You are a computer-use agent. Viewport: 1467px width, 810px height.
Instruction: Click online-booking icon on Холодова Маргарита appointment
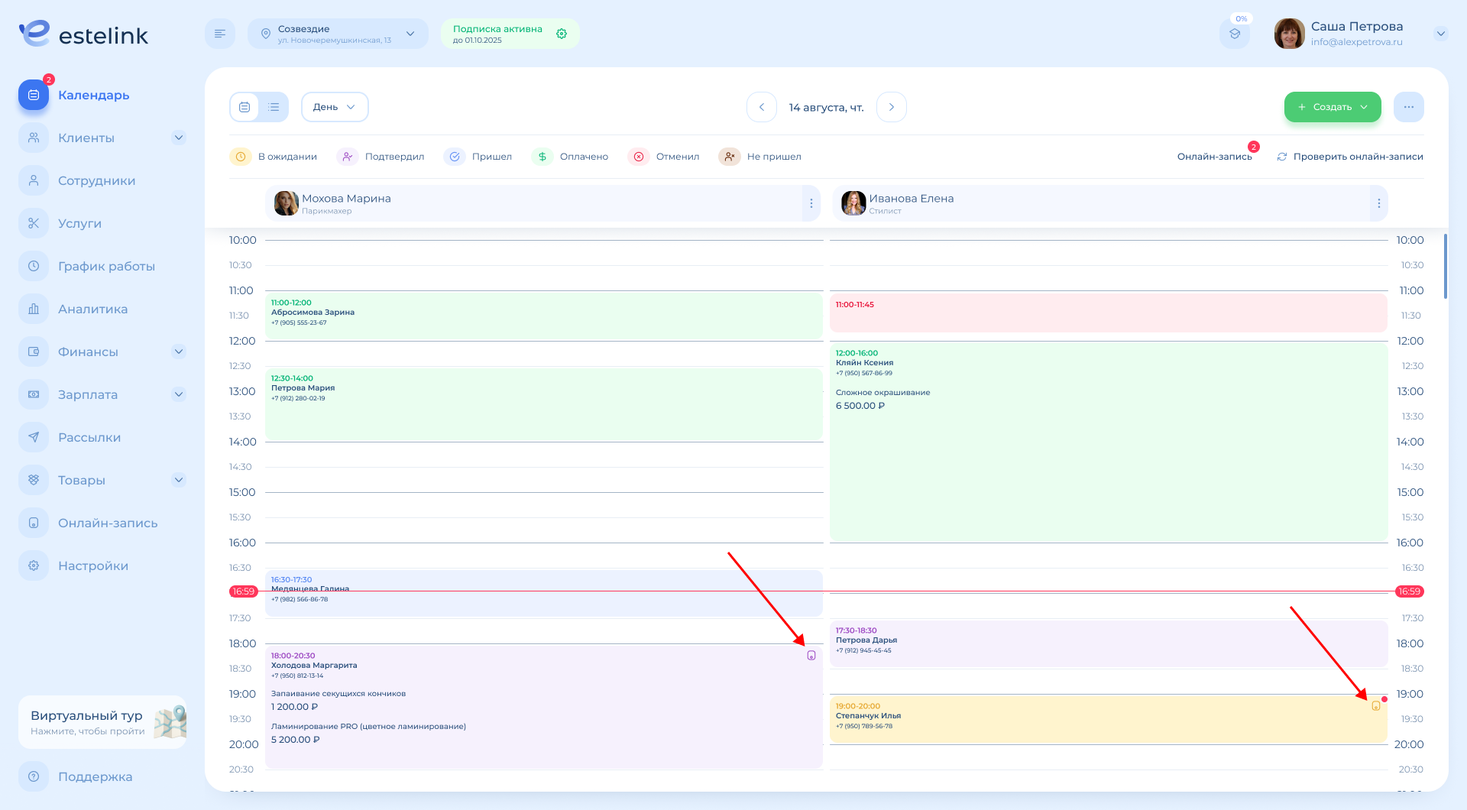(x=811, y=656)
